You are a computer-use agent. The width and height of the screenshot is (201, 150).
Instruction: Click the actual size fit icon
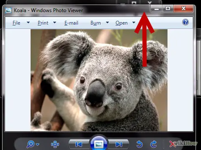(x=55, y=144)
